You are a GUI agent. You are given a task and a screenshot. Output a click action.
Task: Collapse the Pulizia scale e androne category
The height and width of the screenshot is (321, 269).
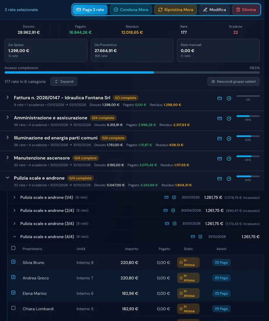point(8,178)
